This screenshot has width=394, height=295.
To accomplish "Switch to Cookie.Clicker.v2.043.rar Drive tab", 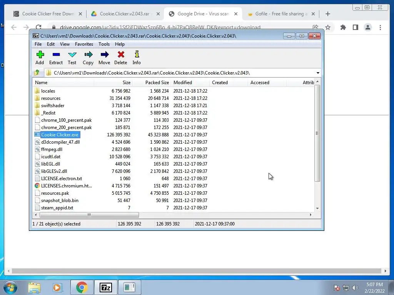I will pyautogui.click(x=126, y=14).
